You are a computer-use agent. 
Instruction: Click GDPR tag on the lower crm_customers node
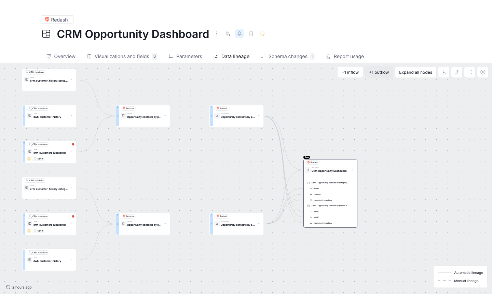(40, 231)
